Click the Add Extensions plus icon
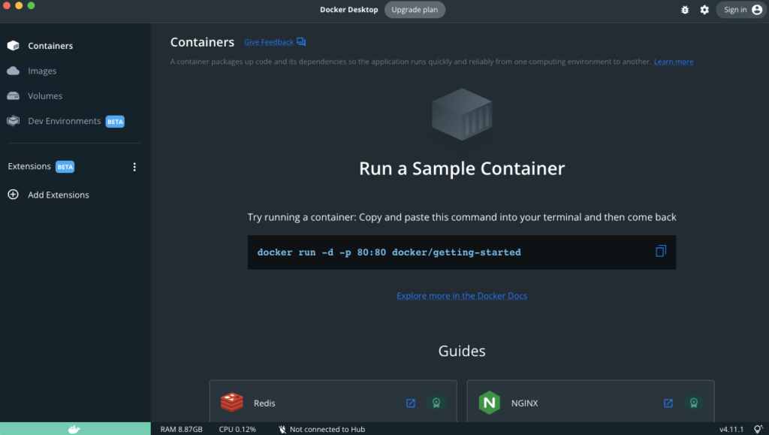 tap(12, 195)
